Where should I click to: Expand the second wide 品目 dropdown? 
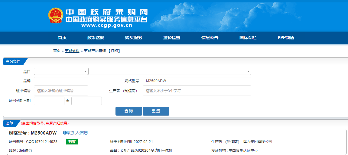point(170,71)
